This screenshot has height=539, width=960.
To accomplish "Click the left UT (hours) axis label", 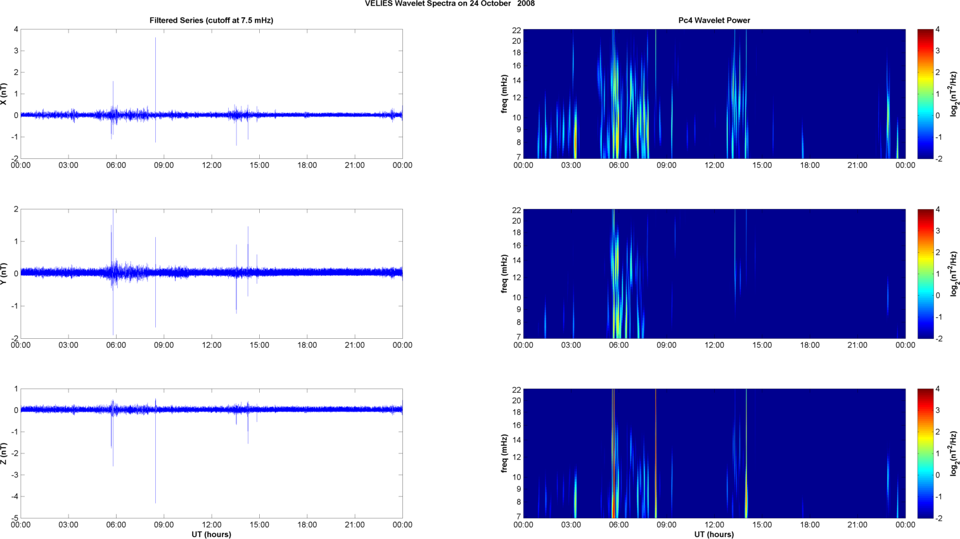I will click(x=211, y=534).
